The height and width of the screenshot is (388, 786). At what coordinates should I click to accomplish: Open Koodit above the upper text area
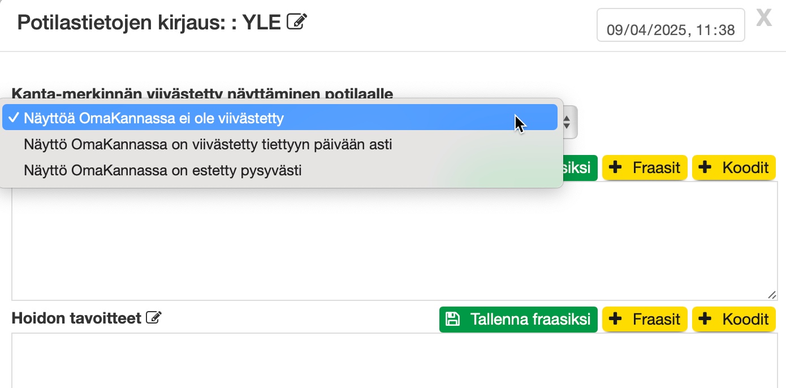733,167
